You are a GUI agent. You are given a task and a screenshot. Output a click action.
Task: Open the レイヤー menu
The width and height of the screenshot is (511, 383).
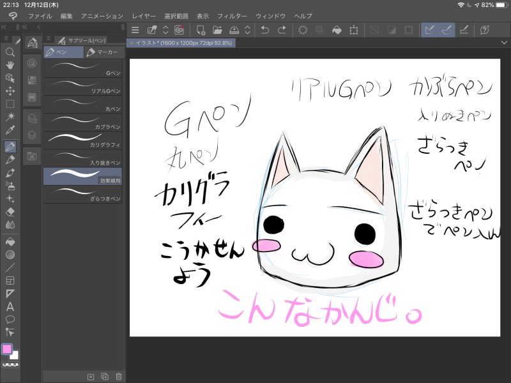(x=144, y=16)
